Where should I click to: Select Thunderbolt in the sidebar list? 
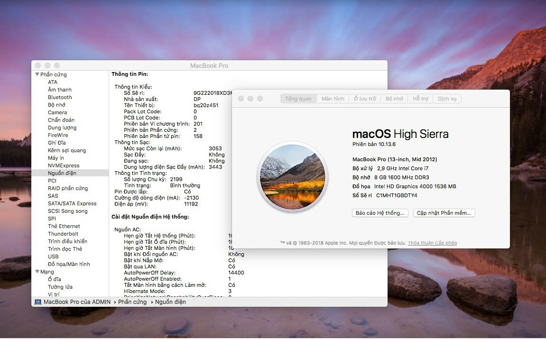point(63,234)
